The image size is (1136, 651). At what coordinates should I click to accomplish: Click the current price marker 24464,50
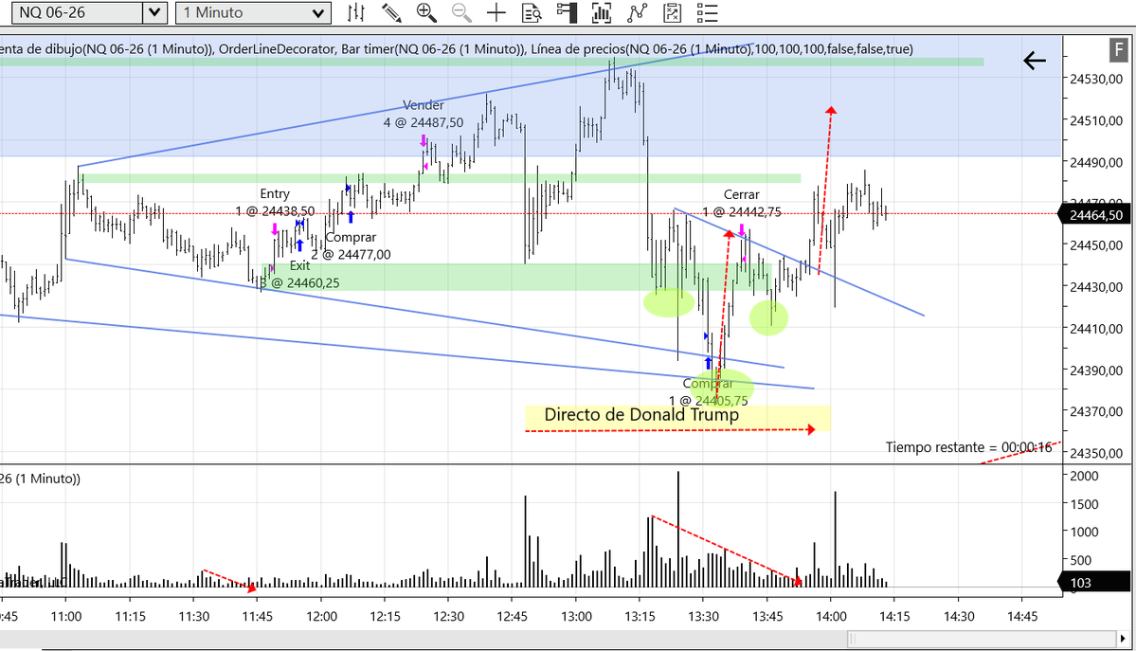[x=1094, y=214]
